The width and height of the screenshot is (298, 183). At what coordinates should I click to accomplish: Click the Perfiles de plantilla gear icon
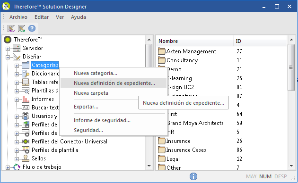tap(26, 150)
